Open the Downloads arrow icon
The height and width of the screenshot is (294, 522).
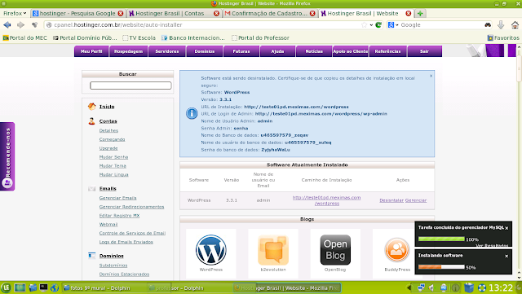500,25
